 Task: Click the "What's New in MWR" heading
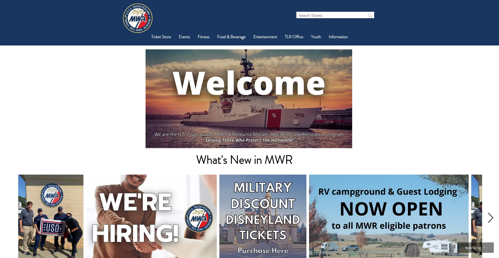(x=244, y=160)
